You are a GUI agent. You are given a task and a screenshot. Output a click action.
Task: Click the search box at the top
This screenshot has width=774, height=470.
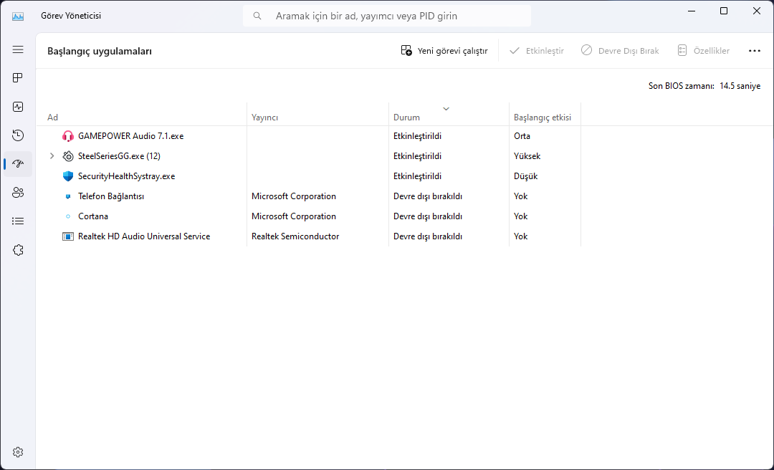click(387, 16)
